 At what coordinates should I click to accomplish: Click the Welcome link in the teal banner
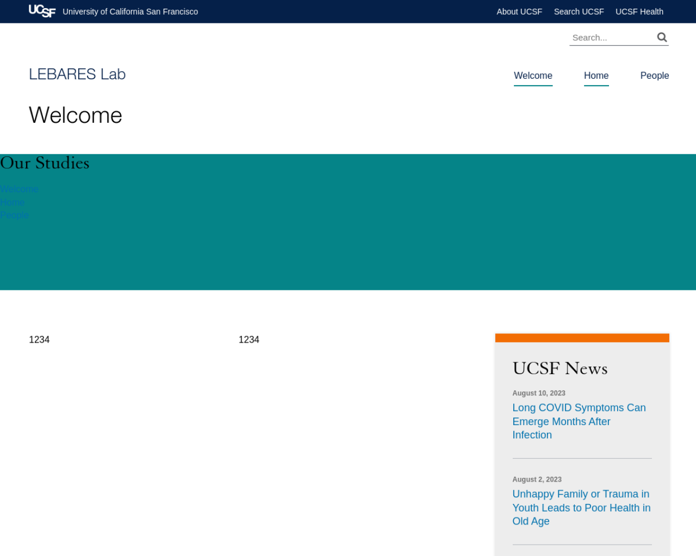tap(19, 189)
